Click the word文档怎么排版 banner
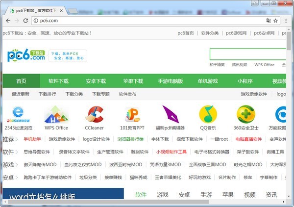Viewport: 294px width, 207px height. pyautogui.click(x=63, y=194)
